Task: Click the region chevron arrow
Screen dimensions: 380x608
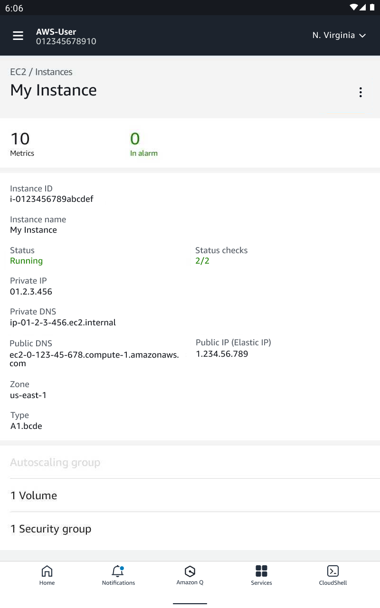Action: click(x=362, y=36)
